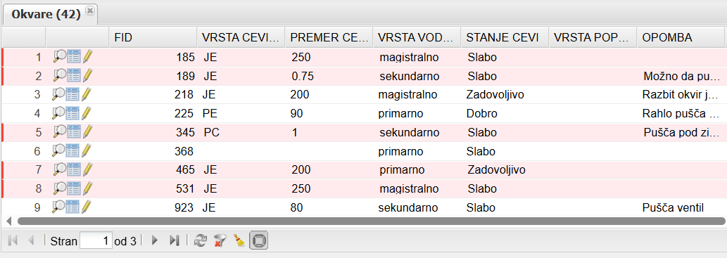Sort by STANJE CEVI column header
This screenshot has height=258, width=727.
tap(505, 37)
